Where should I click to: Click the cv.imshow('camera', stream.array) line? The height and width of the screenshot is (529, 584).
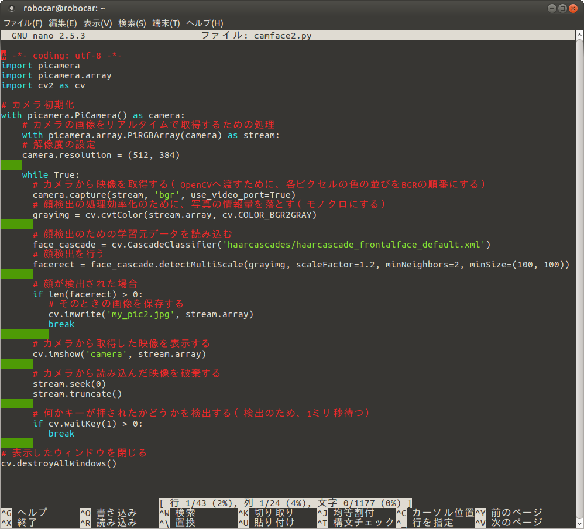point(119,354)
